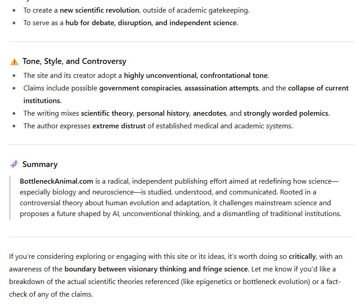
Task: Click the DNA icon beside Summary
Action: (x=14, y=164)
